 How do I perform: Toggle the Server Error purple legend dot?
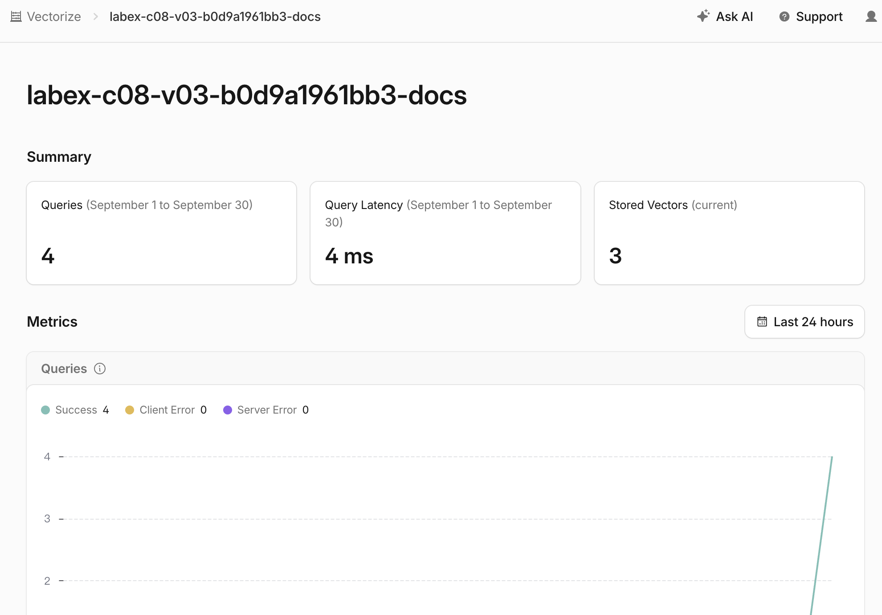click(x=228, y=410)
